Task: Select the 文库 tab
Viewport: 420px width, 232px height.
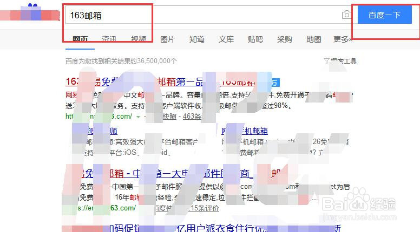Action: tap(226, 39)
